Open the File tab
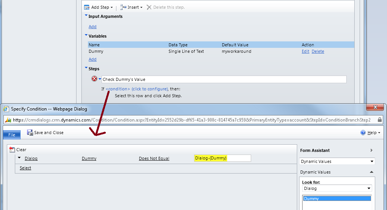The height and width of the screenshot is (210, 387). pos(11,134)
